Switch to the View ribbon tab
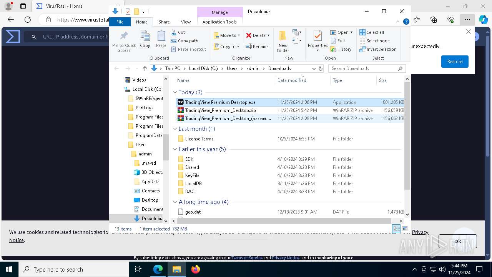This screenshot has width=492, height=277. [186, 22]
